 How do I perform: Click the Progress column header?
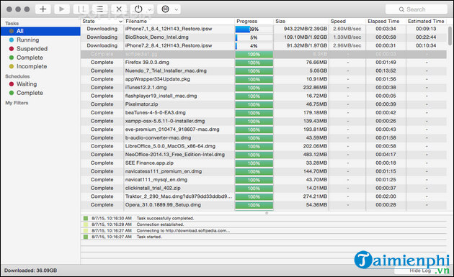[254, 21]
